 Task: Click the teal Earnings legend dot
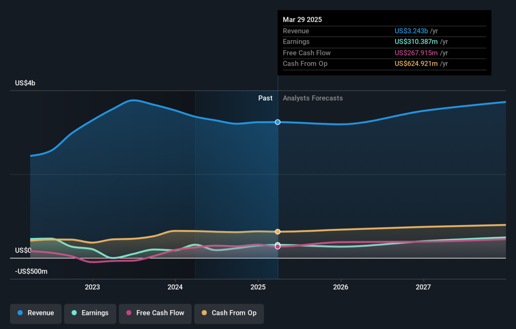coord(74,313)
